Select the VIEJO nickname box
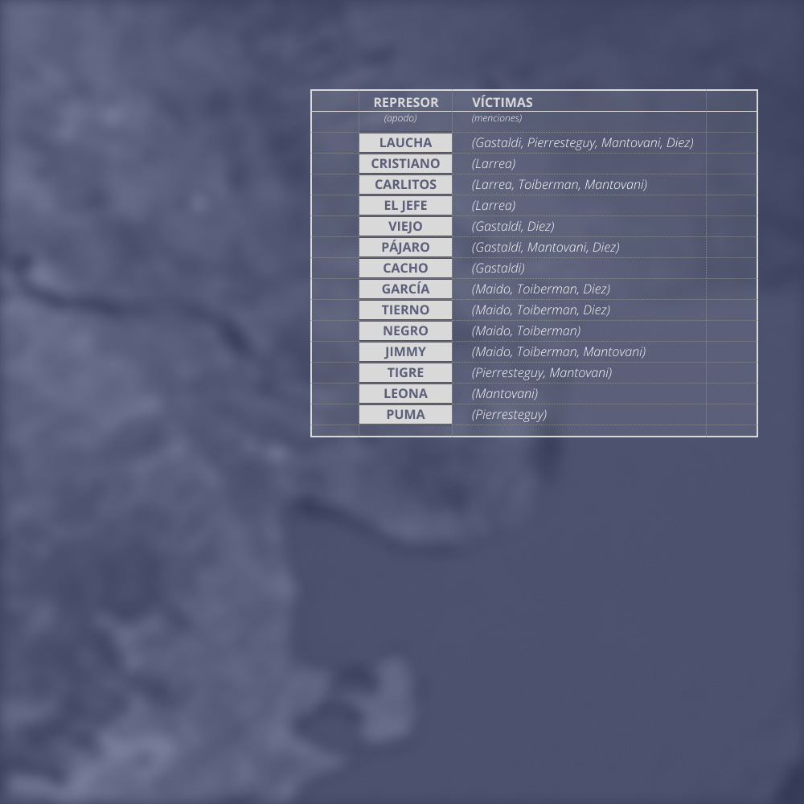 (405, 226)
